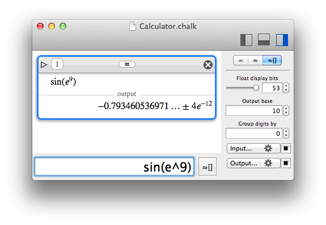Delete computation with the X icon
The image size is (326, 225).
(x=208, y=65)
